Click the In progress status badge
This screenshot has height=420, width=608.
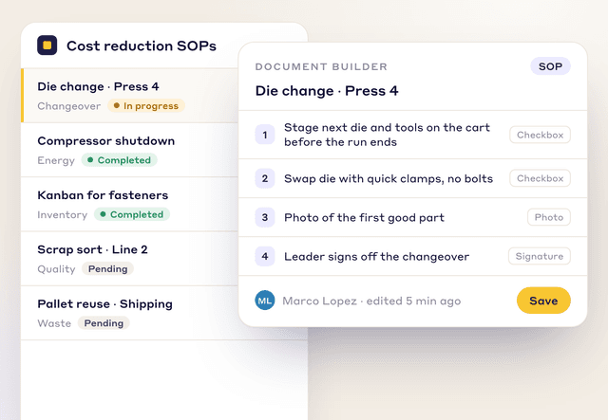(146, 105)
